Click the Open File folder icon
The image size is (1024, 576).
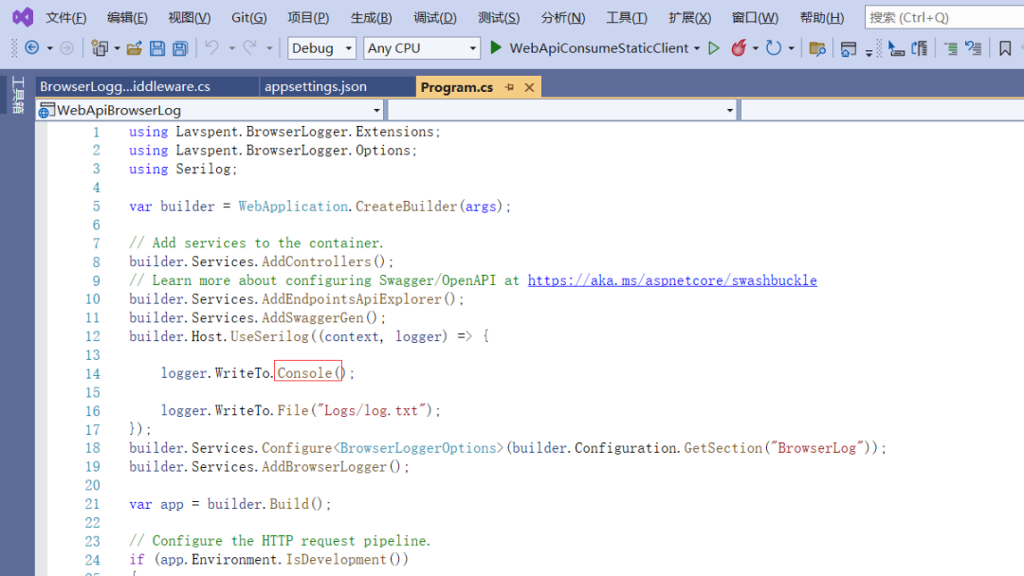(135, 47)
